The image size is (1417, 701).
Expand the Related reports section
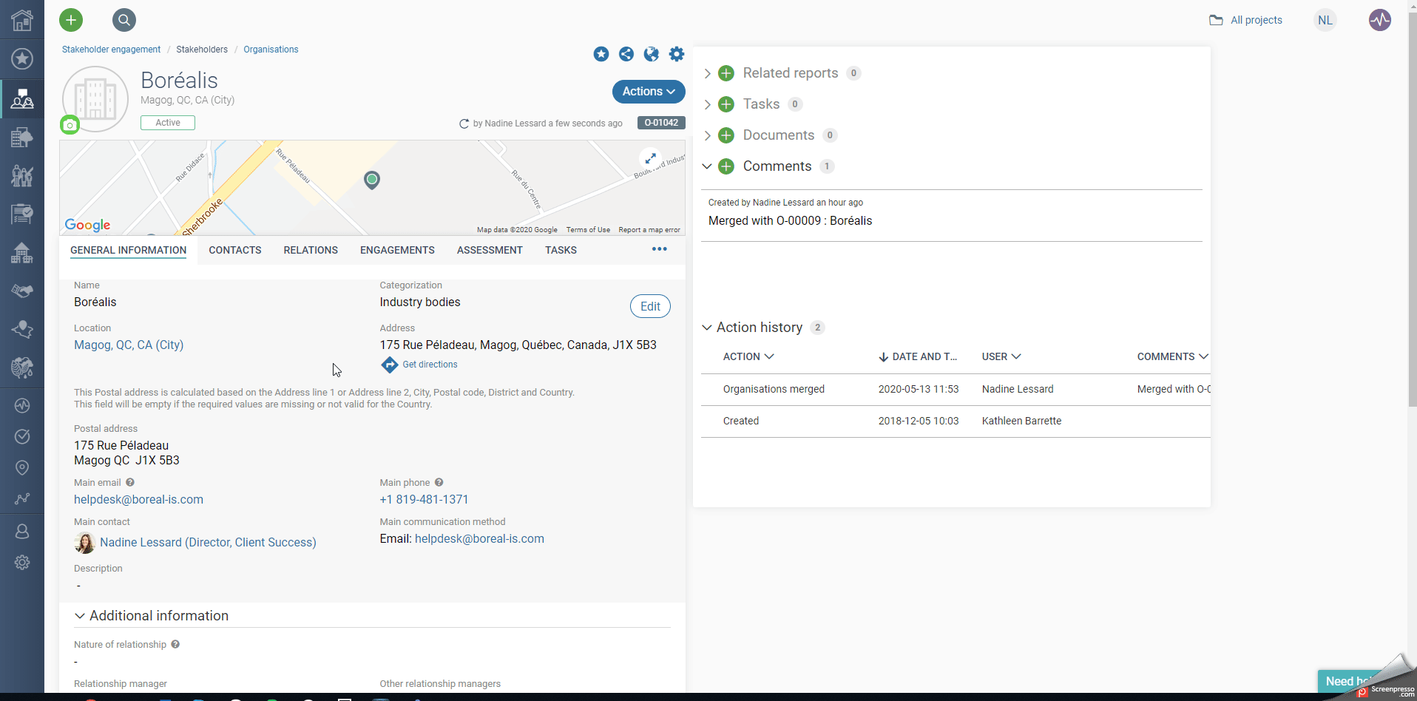pos(708,73)
